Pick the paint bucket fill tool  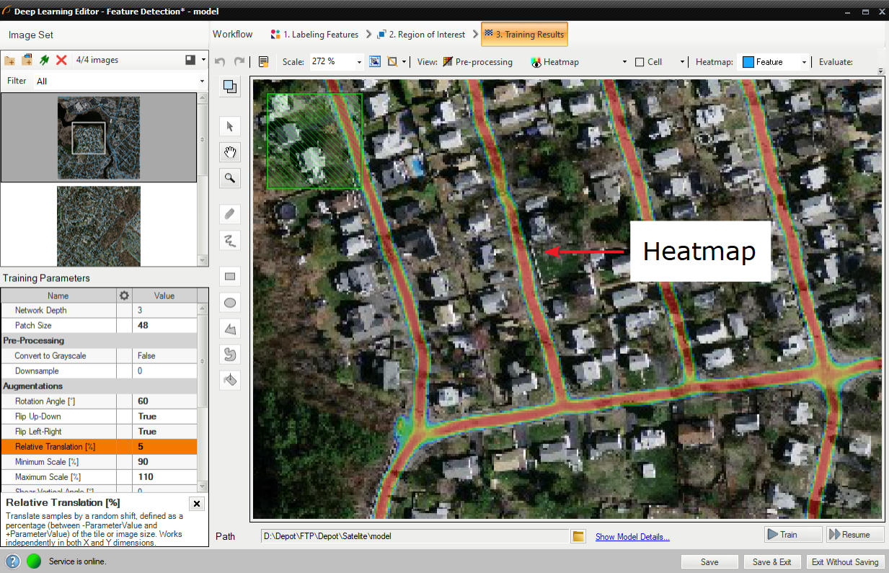[x=230, y=381]
